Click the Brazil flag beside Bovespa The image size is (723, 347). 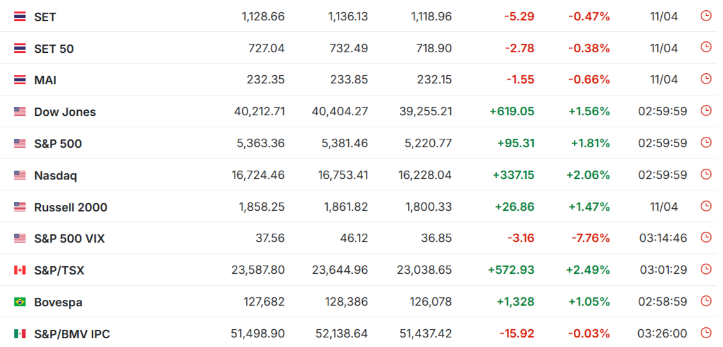point(19,302)
